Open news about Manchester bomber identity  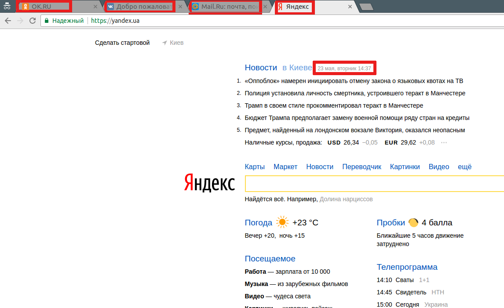(x=355, y=93)
